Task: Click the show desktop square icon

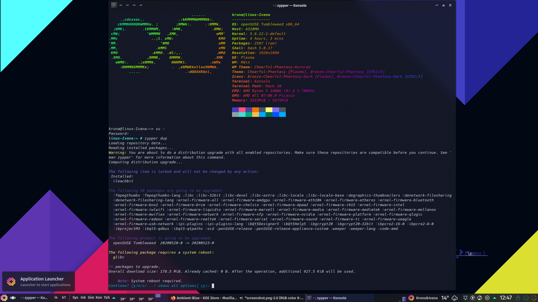Action: 404,299
